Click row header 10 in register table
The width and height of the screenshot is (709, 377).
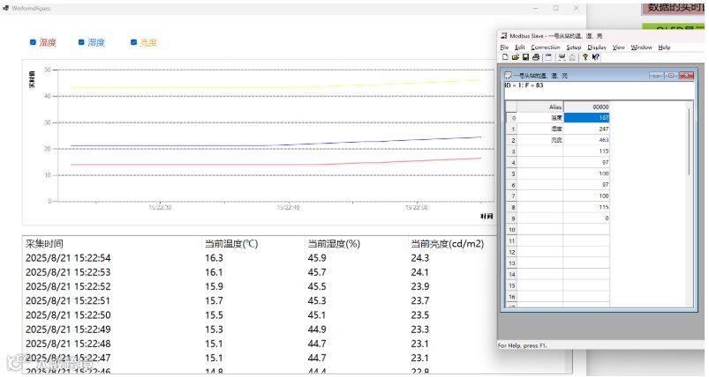(x=511, y=230)
